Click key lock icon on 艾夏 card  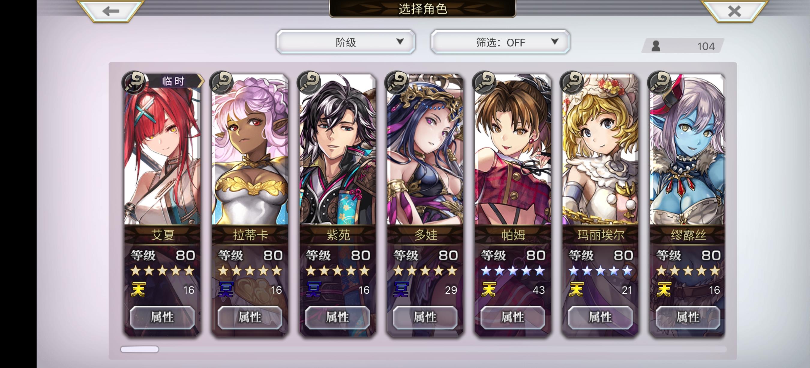click(x=134, y=83)
